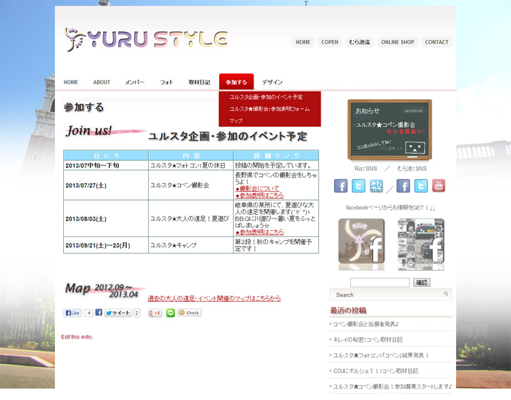The image size is (511, 400).
Task: Click the Search input field in sidebar
Action: click(390, 295)
